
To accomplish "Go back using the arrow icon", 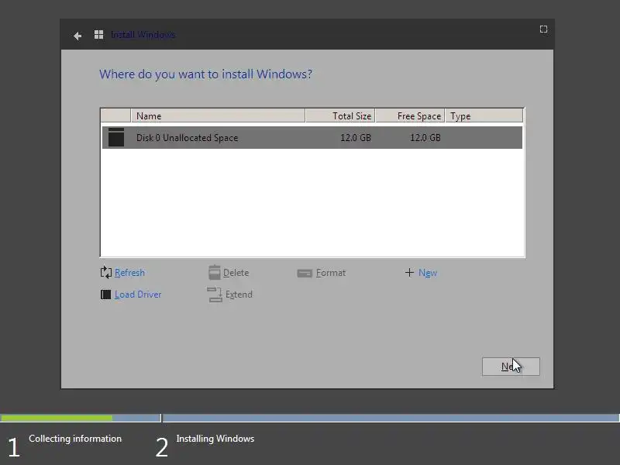I will coord(77,36).
